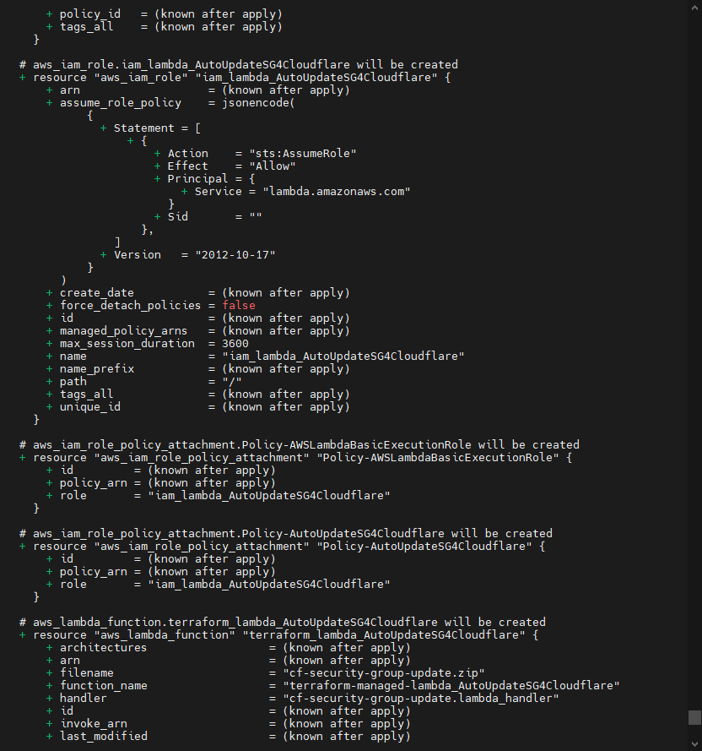The height and width of the screenshot is (751, 702).
Task: Click the invoke_arn attribute name
Action: [93, 723]
